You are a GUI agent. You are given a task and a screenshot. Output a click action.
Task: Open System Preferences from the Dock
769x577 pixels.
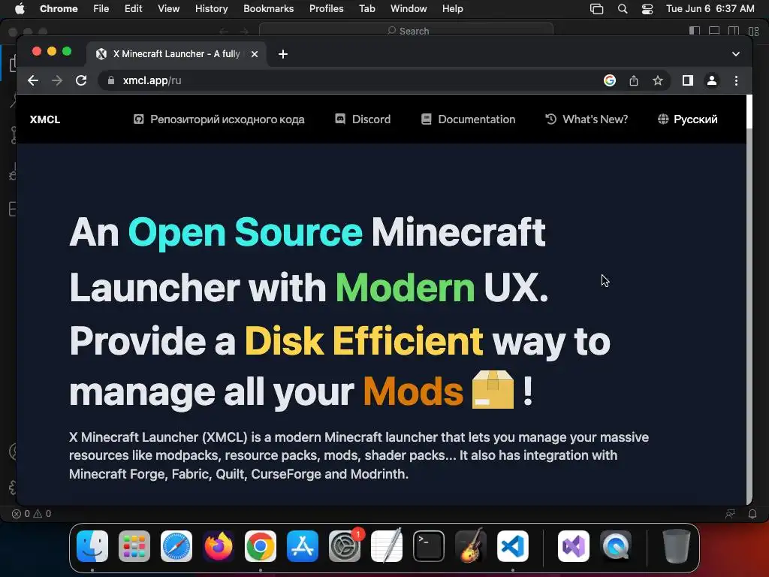point(345,546)
